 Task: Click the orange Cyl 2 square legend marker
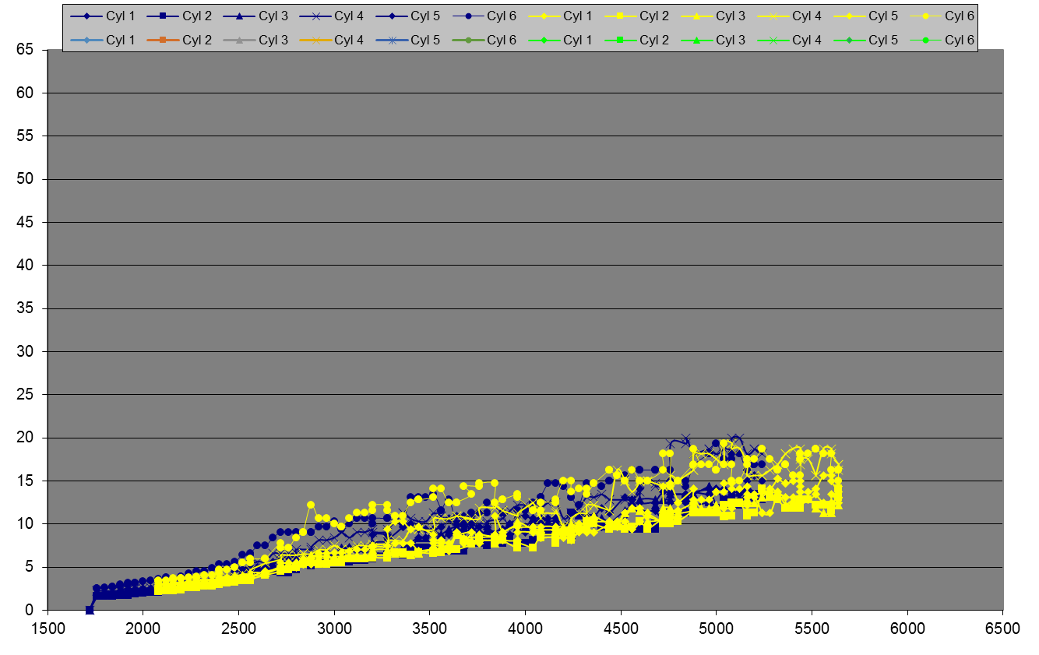164,40
